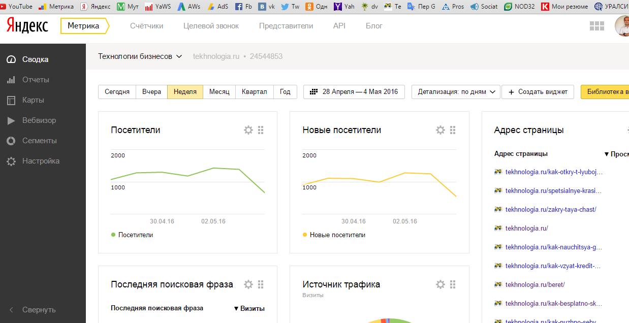Open the Одн Odnoklassniki bookmark
Screen dimensions: 629x323
click(317, 7)
